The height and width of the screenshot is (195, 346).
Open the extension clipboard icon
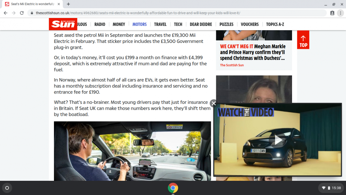coord(332,13)
